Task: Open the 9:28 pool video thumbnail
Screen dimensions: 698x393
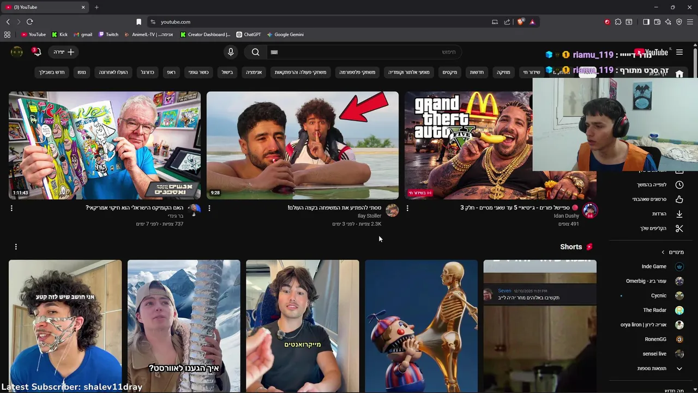Action: pyautogui.click(x=303, y=145)
